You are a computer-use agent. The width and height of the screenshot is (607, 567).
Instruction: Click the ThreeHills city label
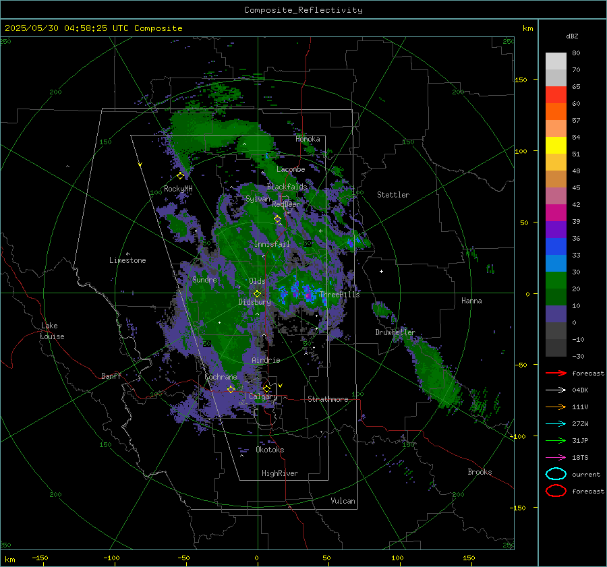[339, 295]
